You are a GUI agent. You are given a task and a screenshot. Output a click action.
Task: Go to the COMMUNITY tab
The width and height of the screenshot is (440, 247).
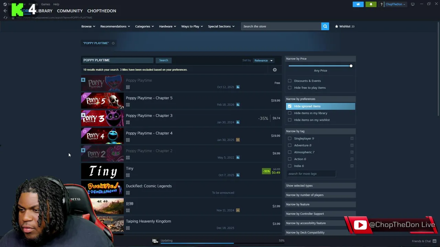[x=70, y=11]
